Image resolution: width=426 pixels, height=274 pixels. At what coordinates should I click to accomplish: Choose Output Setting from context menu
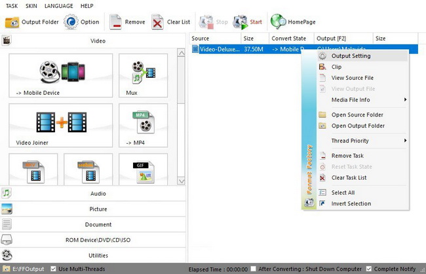[351, 56]
